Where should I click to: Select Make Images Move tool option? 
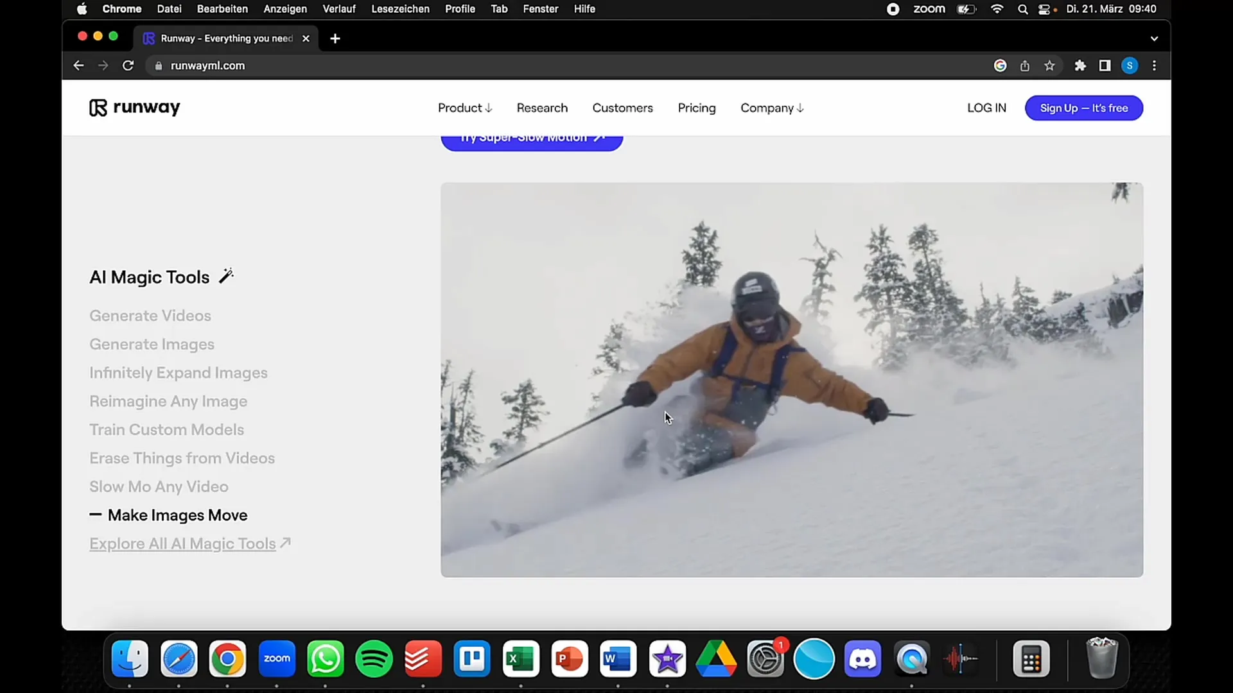(x=177, y=515)
